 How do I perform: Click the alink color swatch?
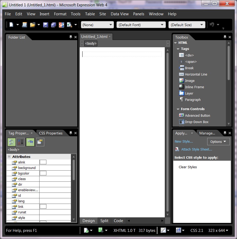[43, 162]
